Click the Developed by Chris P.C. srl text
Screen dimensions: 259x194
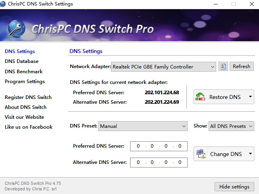[31, 189]
